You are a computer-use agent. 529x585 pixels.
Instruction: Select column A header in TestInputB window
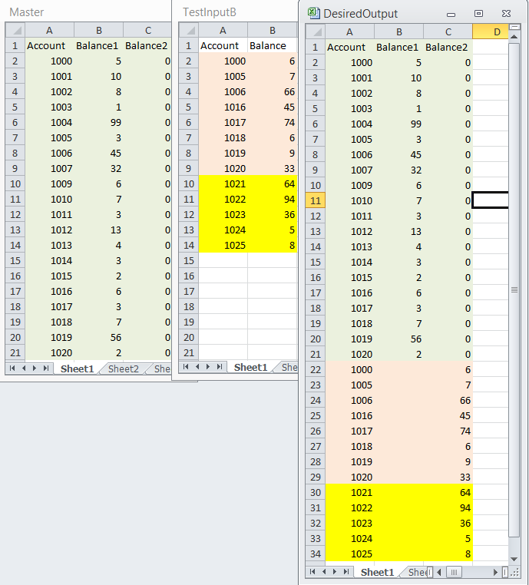[x=223, y=30]
